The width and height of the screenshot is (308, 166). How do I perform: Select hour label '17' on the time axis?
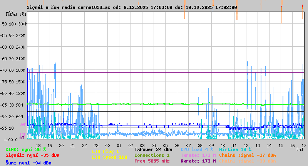[x=304, y=146]
